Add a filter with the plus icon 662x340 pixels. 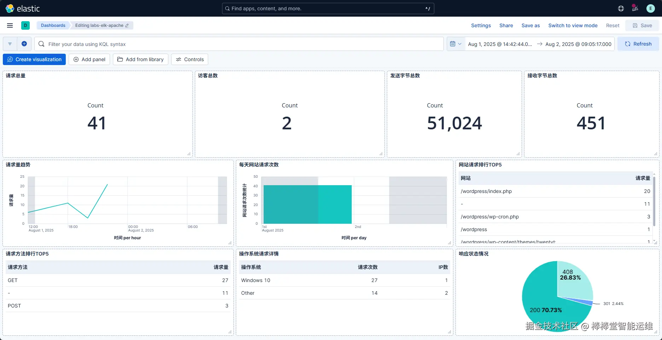click(x=24, y=44)
